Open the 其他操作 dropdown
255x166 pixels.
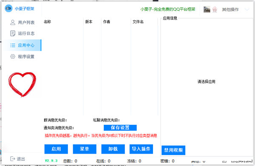(x=230, y=10)
